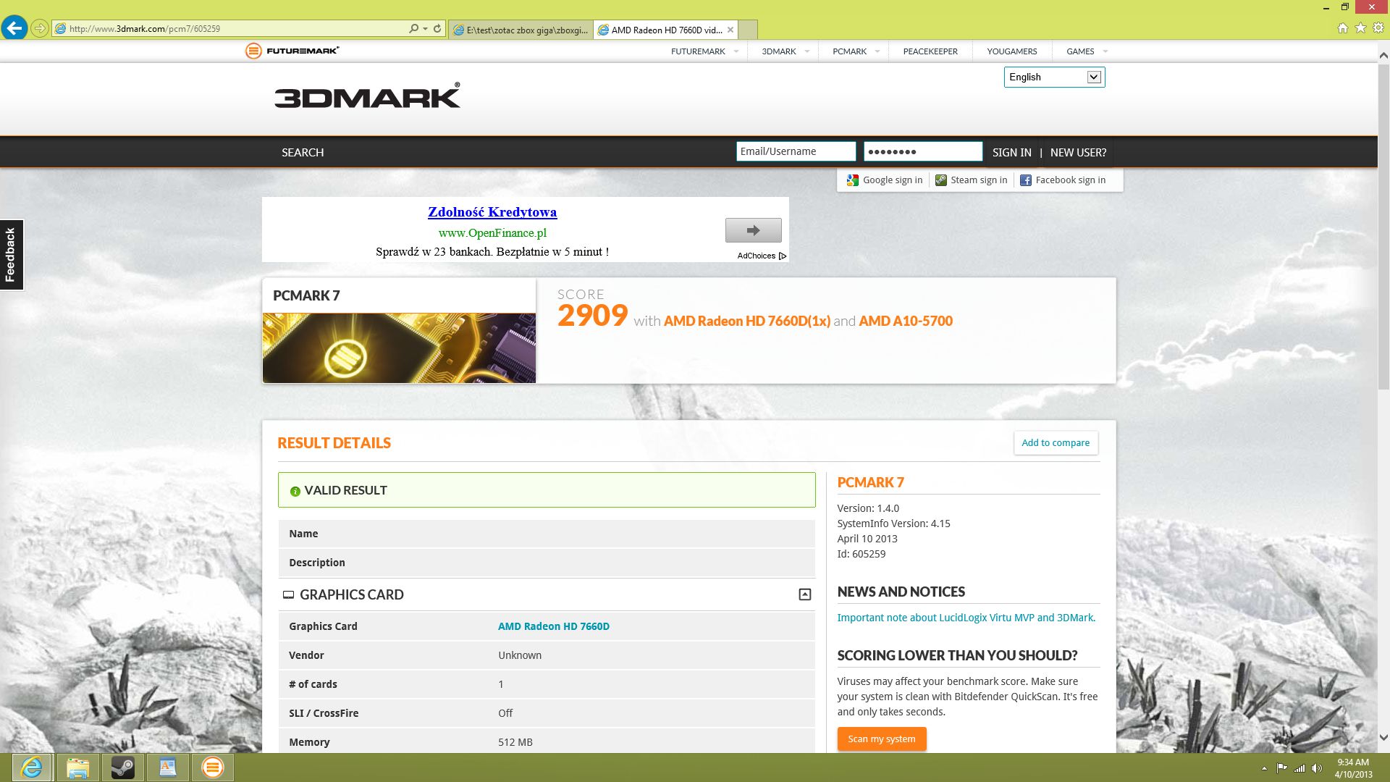Open the browser Home icon
Screen dimensions: 1390x782
coord(1343,28)
